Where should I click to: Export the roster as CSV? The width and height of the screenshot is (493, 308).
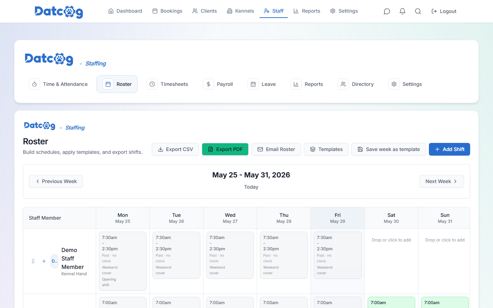point(175,149)
